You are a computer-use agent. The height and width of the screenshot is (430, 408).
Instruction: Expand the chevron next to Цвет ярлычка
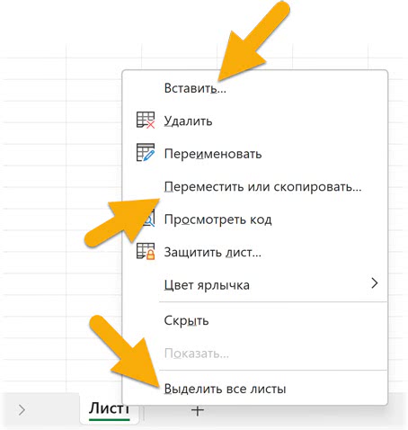[x=375, y=283]
